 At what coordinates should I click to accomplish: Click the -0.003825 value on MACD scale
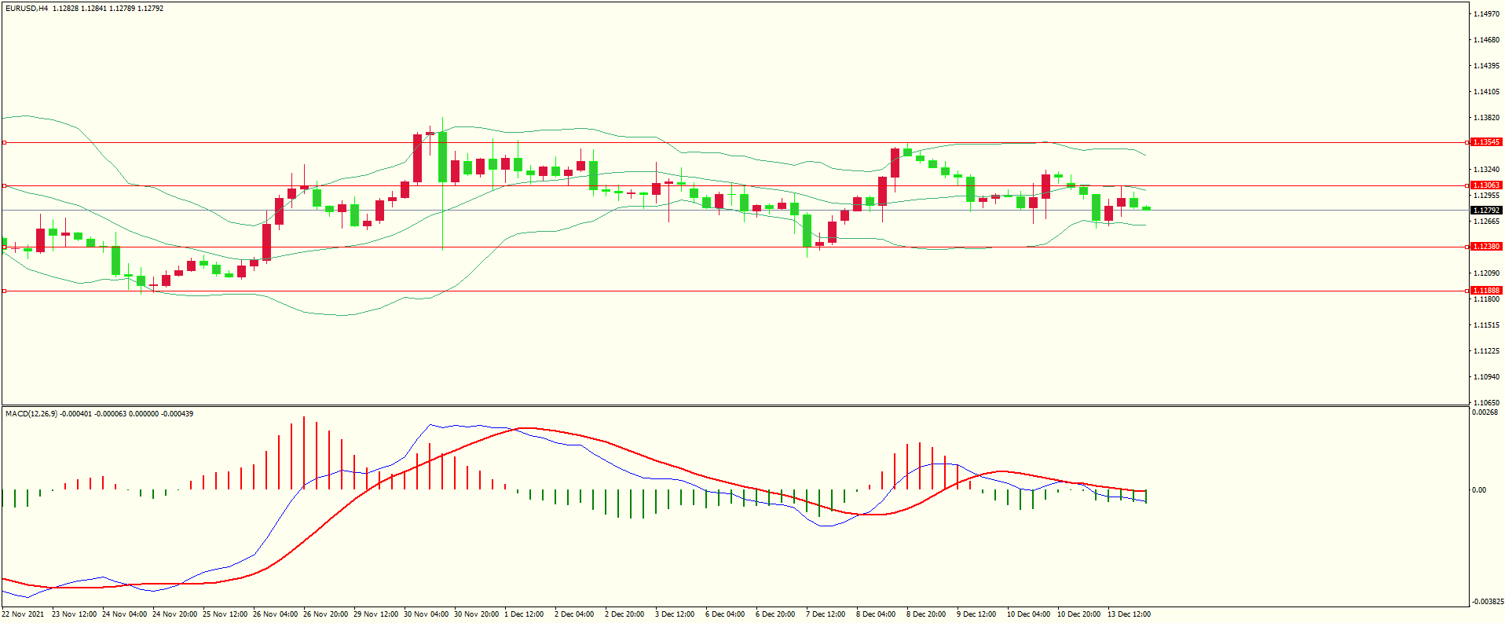coord(1487,602)
